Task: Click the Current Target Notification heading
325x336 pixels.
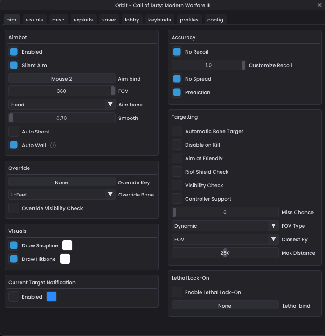Action: point(42,282)
